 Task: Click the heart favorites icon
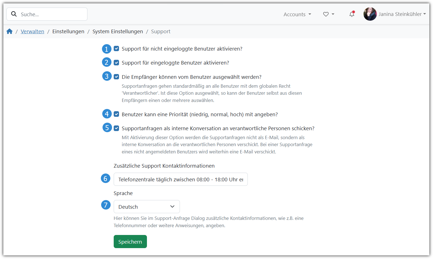click(x=326, y=14)
